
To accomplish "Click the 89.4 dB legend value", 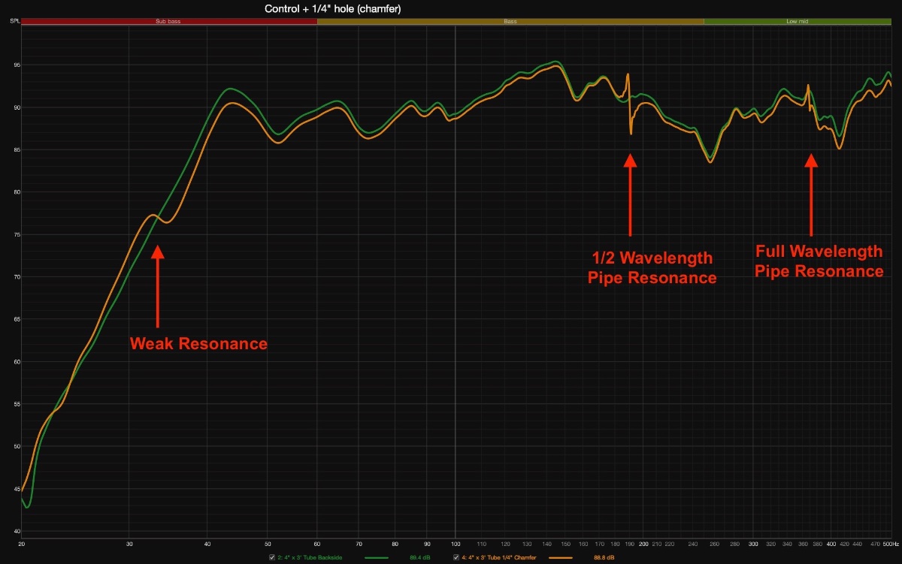I will coord(419,557).
